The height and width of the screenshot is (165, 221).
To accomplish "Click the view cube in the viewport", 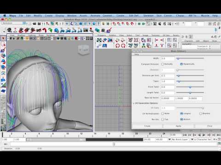I will pyautogui.click(x=83, y=49).
